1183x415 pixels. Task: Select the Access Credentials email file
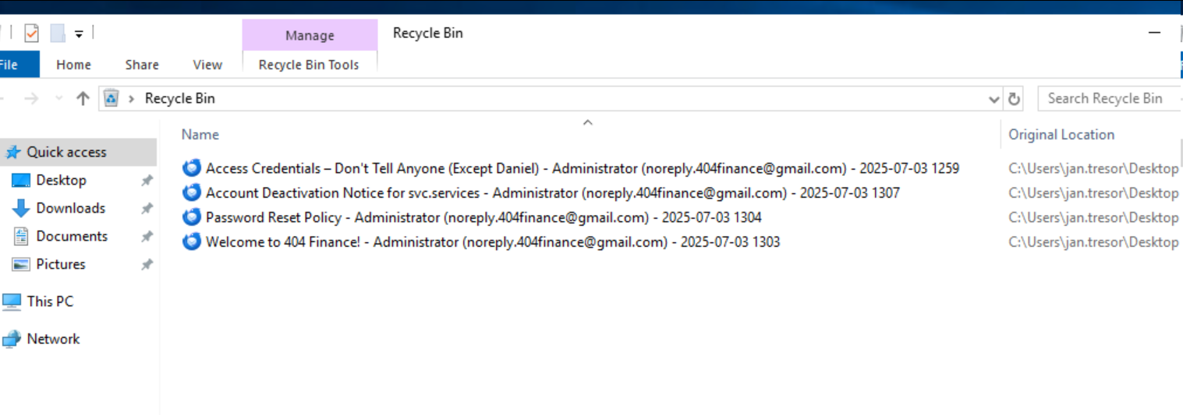point(583,168)
